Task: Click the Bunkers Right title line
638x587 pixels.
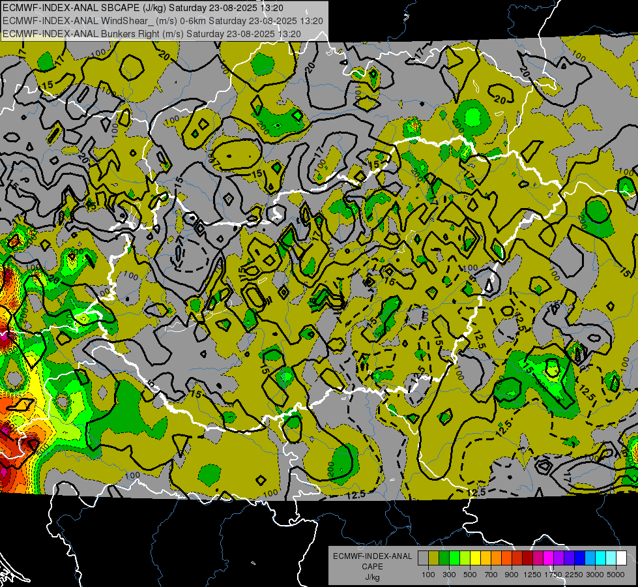Action: tap(152, 34)
